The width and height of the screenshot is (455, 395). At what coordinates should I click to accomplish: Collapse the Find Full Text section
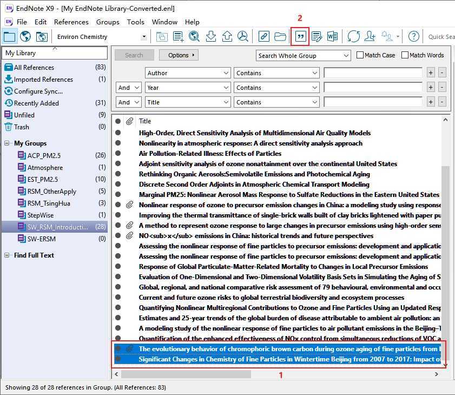(x=6, y=255)
